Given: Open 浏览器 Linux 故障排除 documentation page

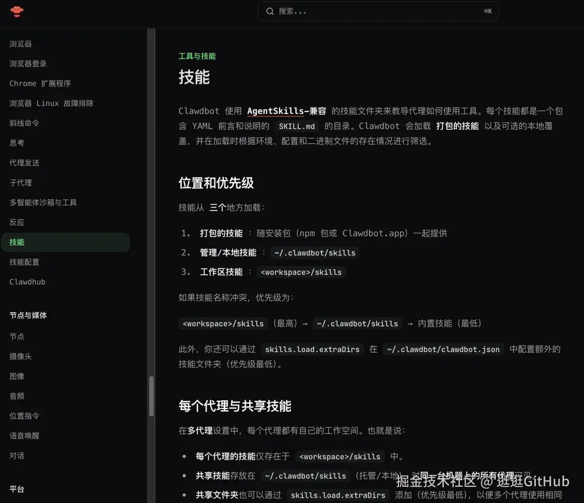Looking at the screenshot, I should click(x=51, y=103).
